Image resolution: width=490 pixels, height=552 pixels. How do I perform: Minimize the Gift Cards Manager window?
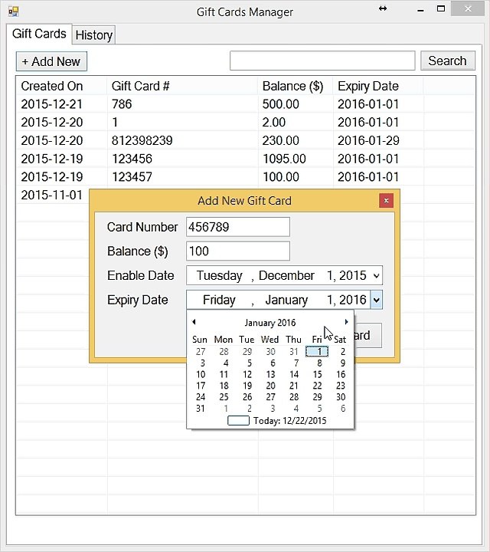tap(420, 10)
